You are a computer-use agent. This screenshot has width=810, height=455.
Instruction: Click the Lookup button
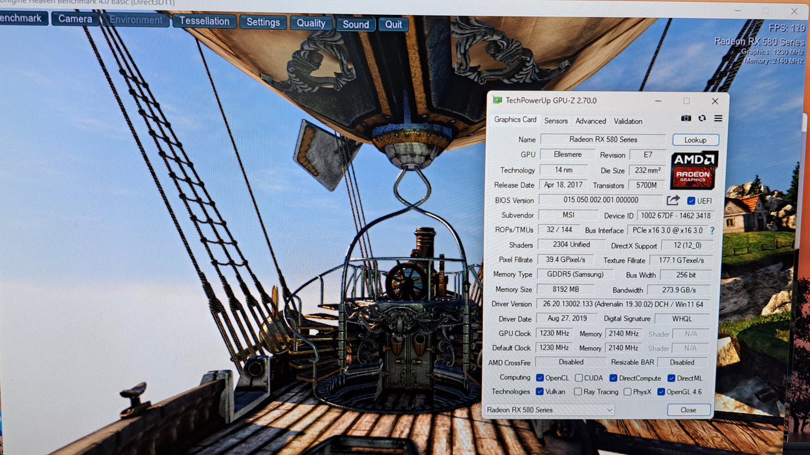695,140
